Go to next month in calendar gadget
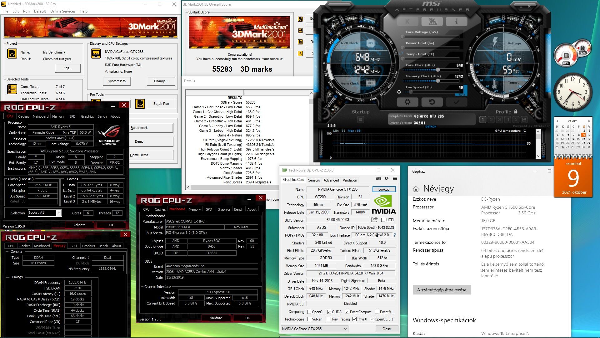Viewport: 600px width, 338px height. pyautogui.click(x=589, y=121)
